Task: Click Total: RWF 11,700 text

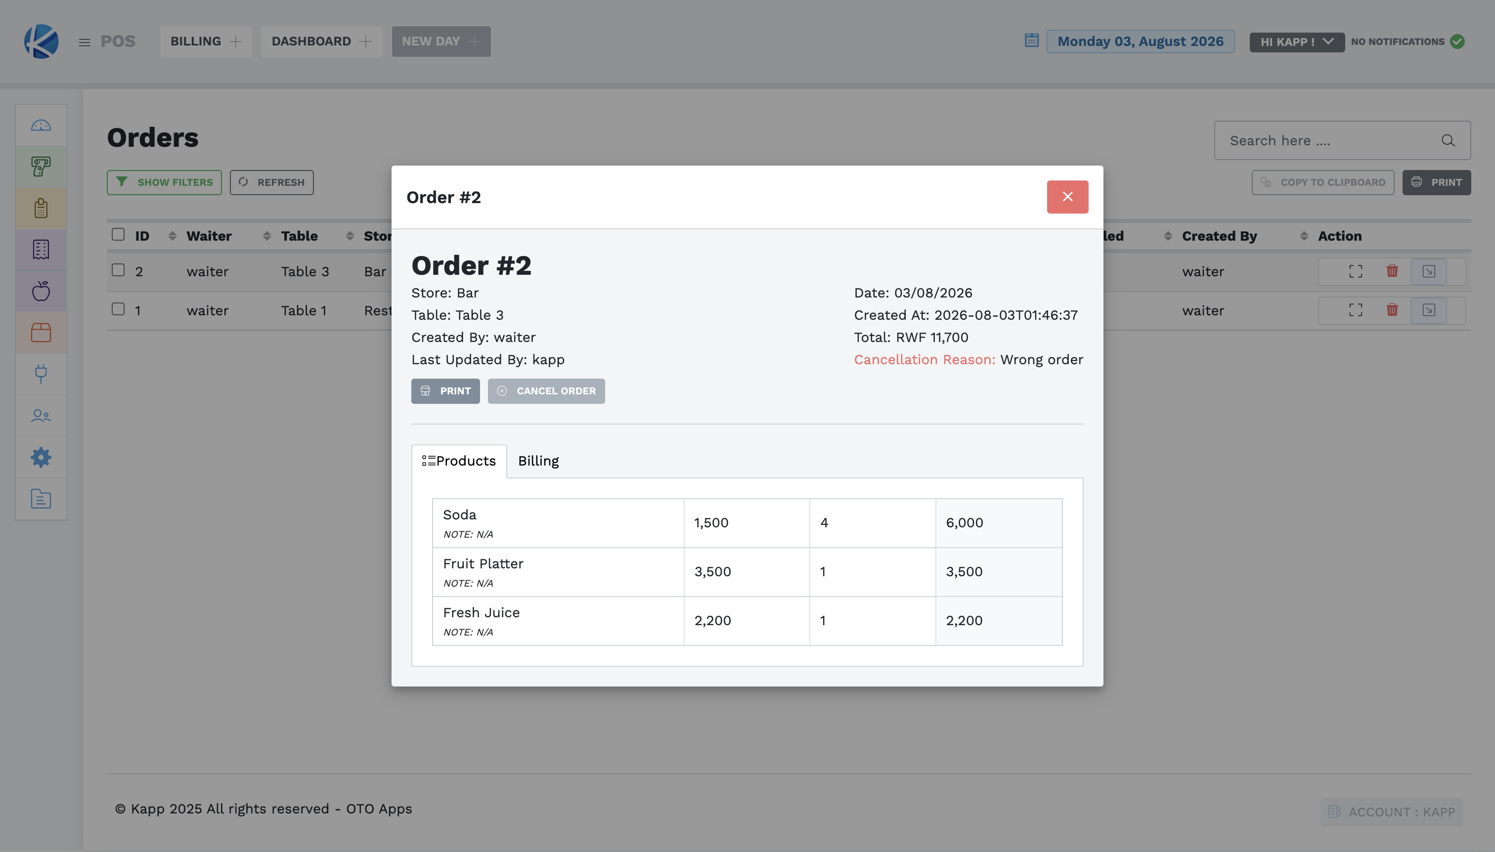Action: [911, 338]
